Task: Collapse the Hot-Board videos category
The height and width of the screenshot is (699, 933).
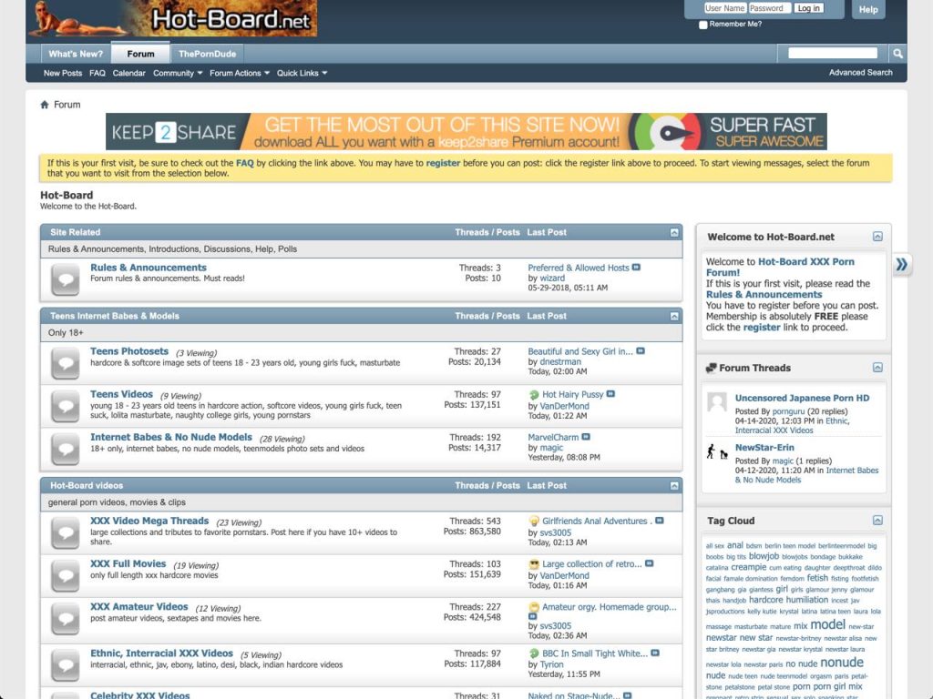Action: pos(674,486)
